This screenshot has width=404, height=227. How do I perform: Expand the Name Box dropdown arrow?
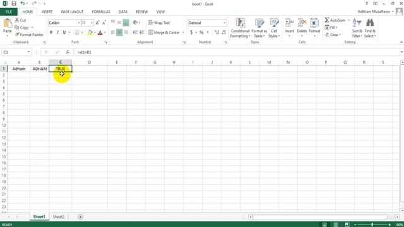[x=28, y=52]
